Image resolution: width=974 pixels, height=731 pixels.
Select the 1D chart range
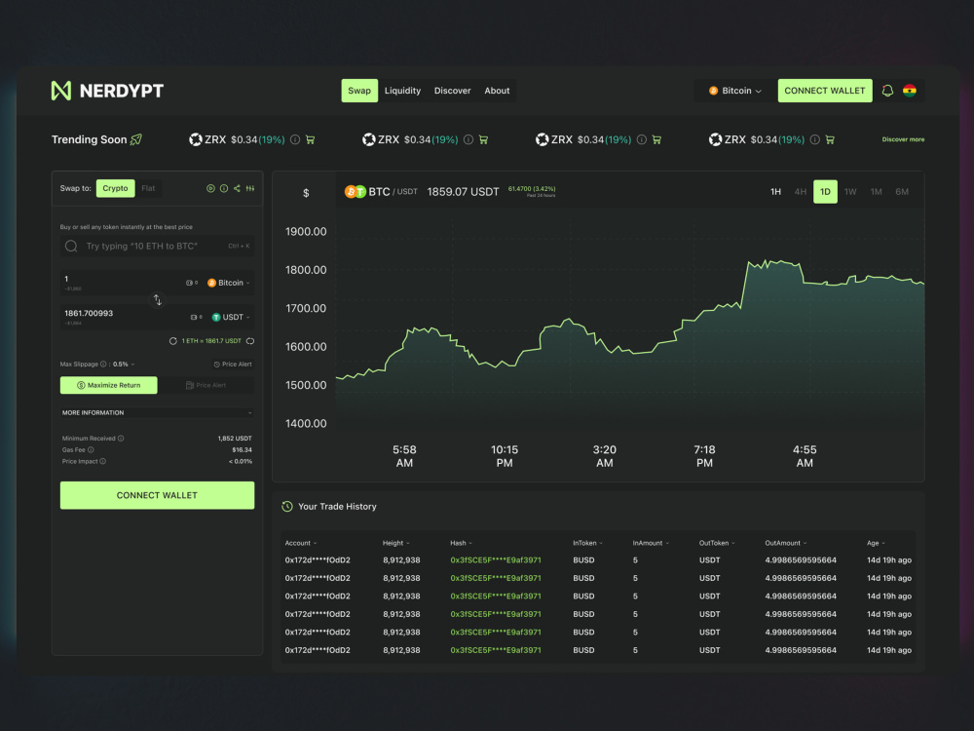pos(826,192)
